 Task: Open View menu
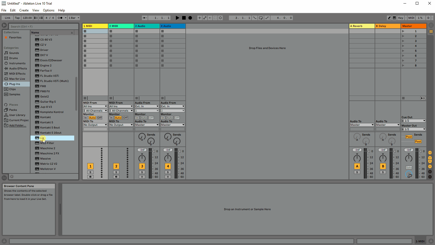pos(36,10)
